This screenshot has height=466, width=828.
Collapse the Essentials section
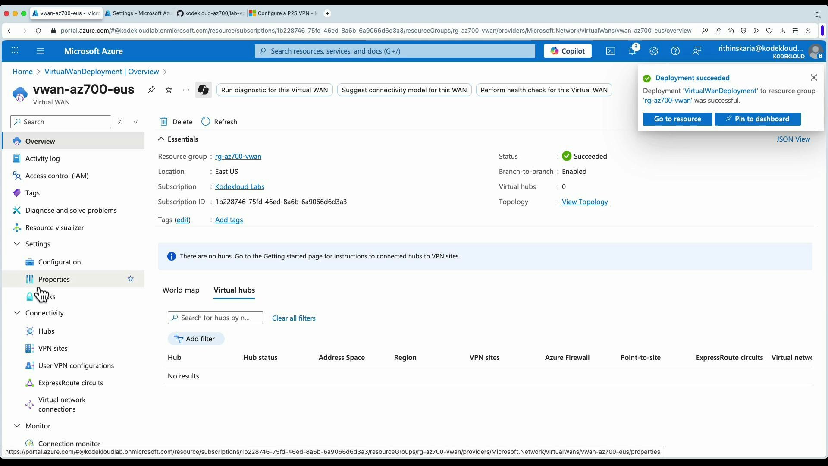point(161,139)
